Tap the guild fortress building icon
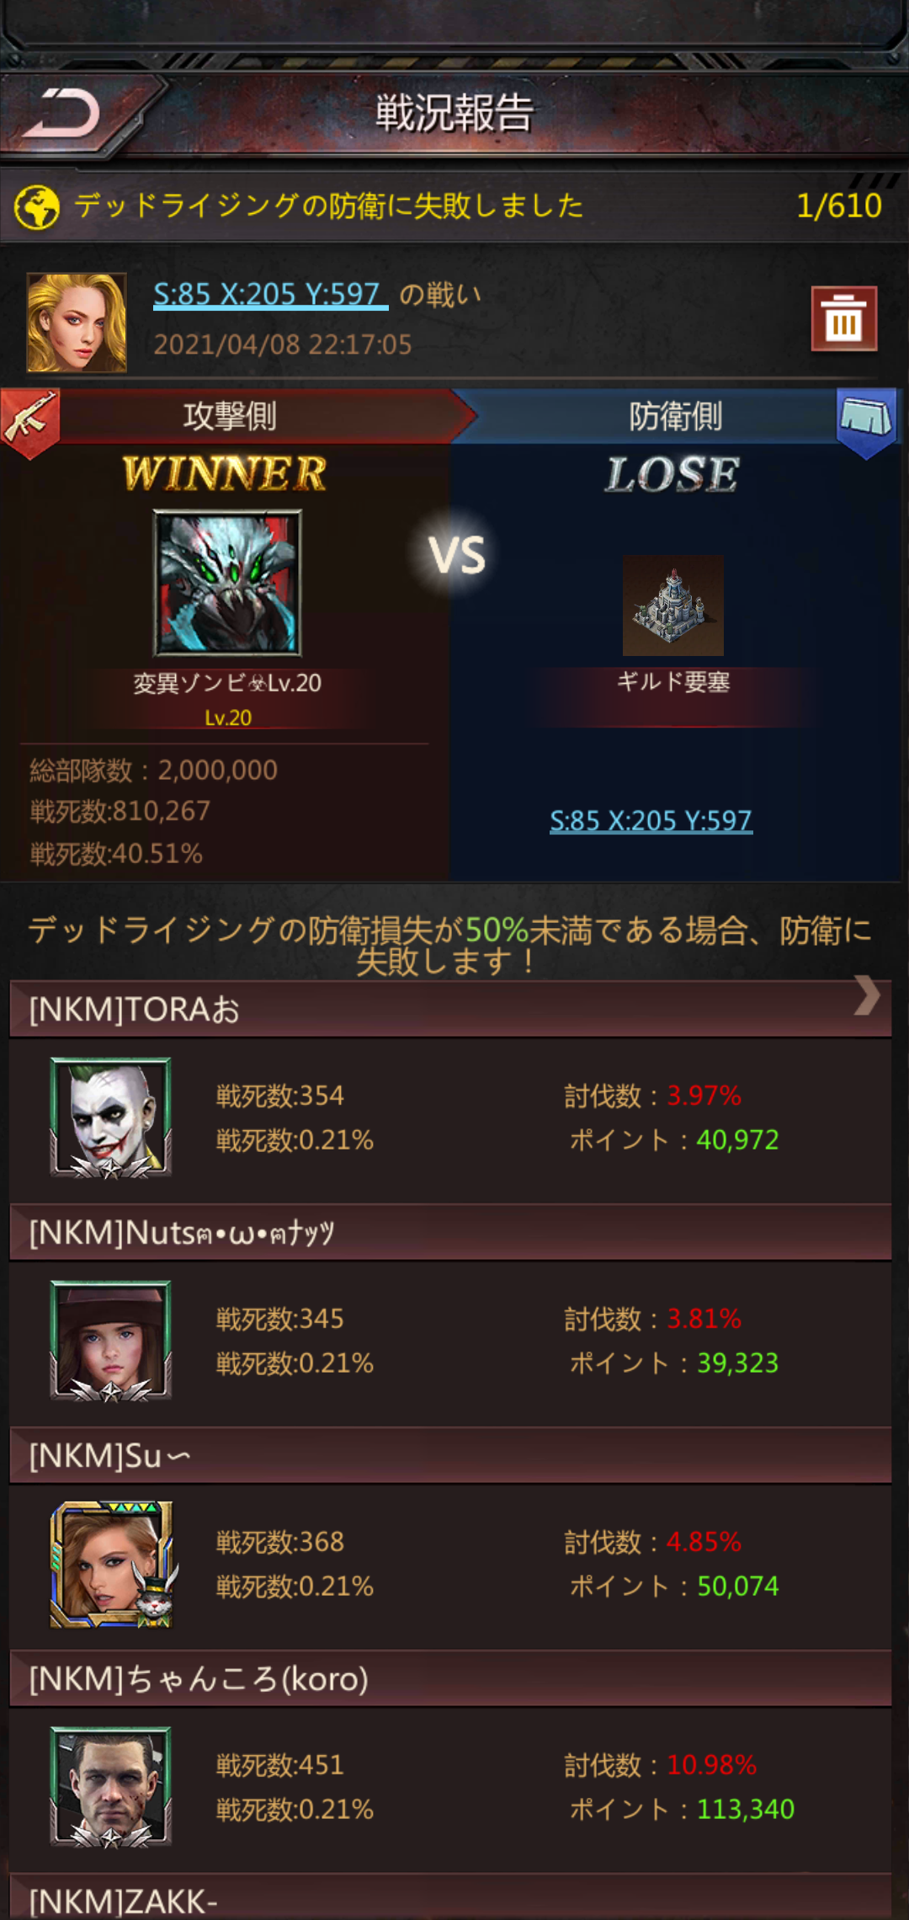 (672, 605)
